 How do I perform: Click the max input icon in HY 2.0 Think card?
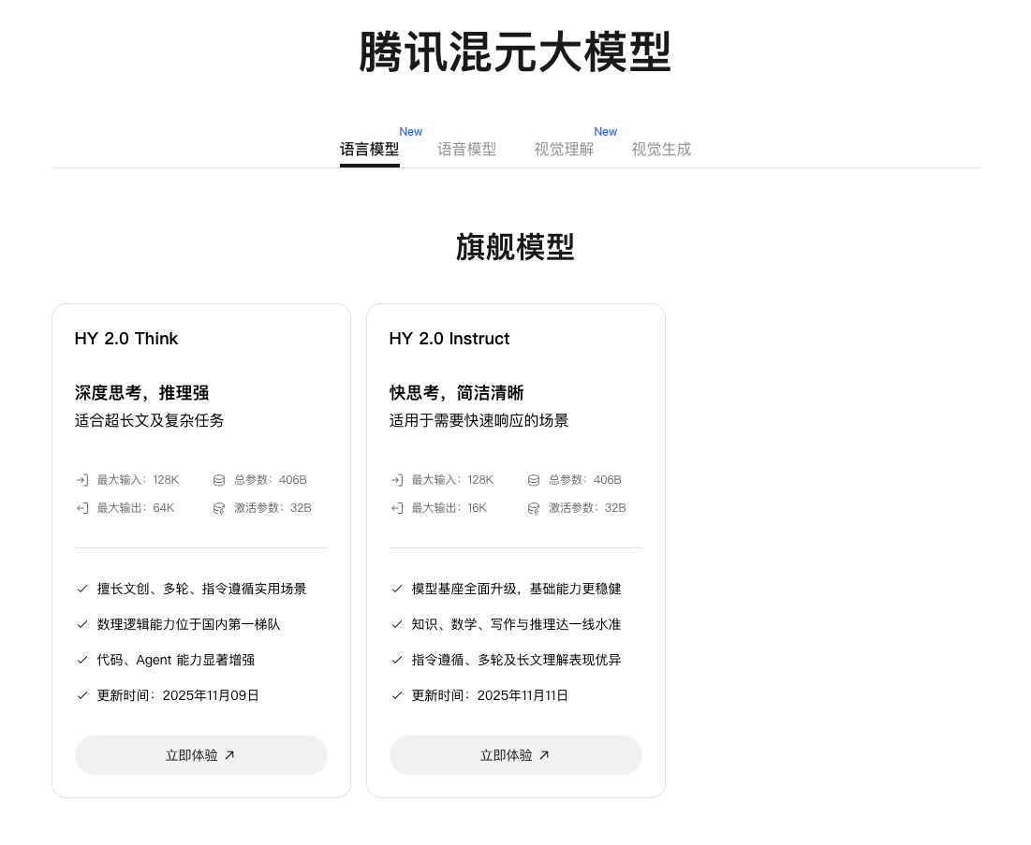click(x=82, y=480)
